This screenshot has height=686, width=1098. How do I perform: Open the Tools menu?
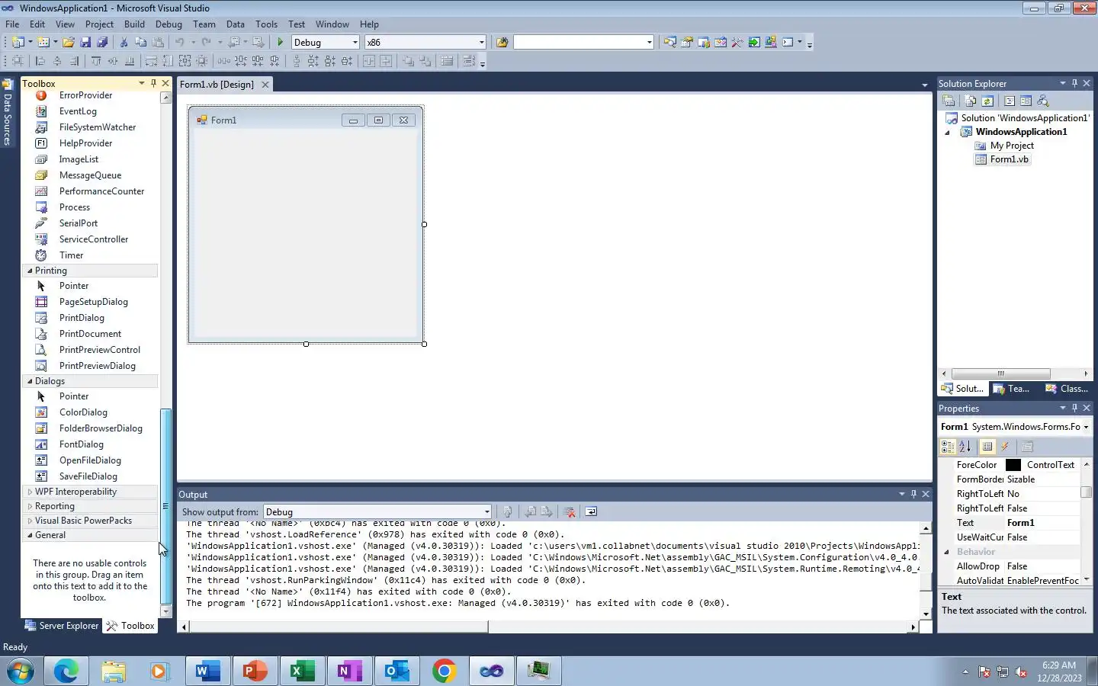(x=266, y=24)
